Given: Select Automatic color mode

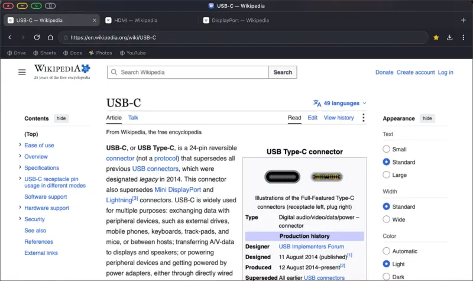Looking at the screenshot, I should click(x=386, y=251).
